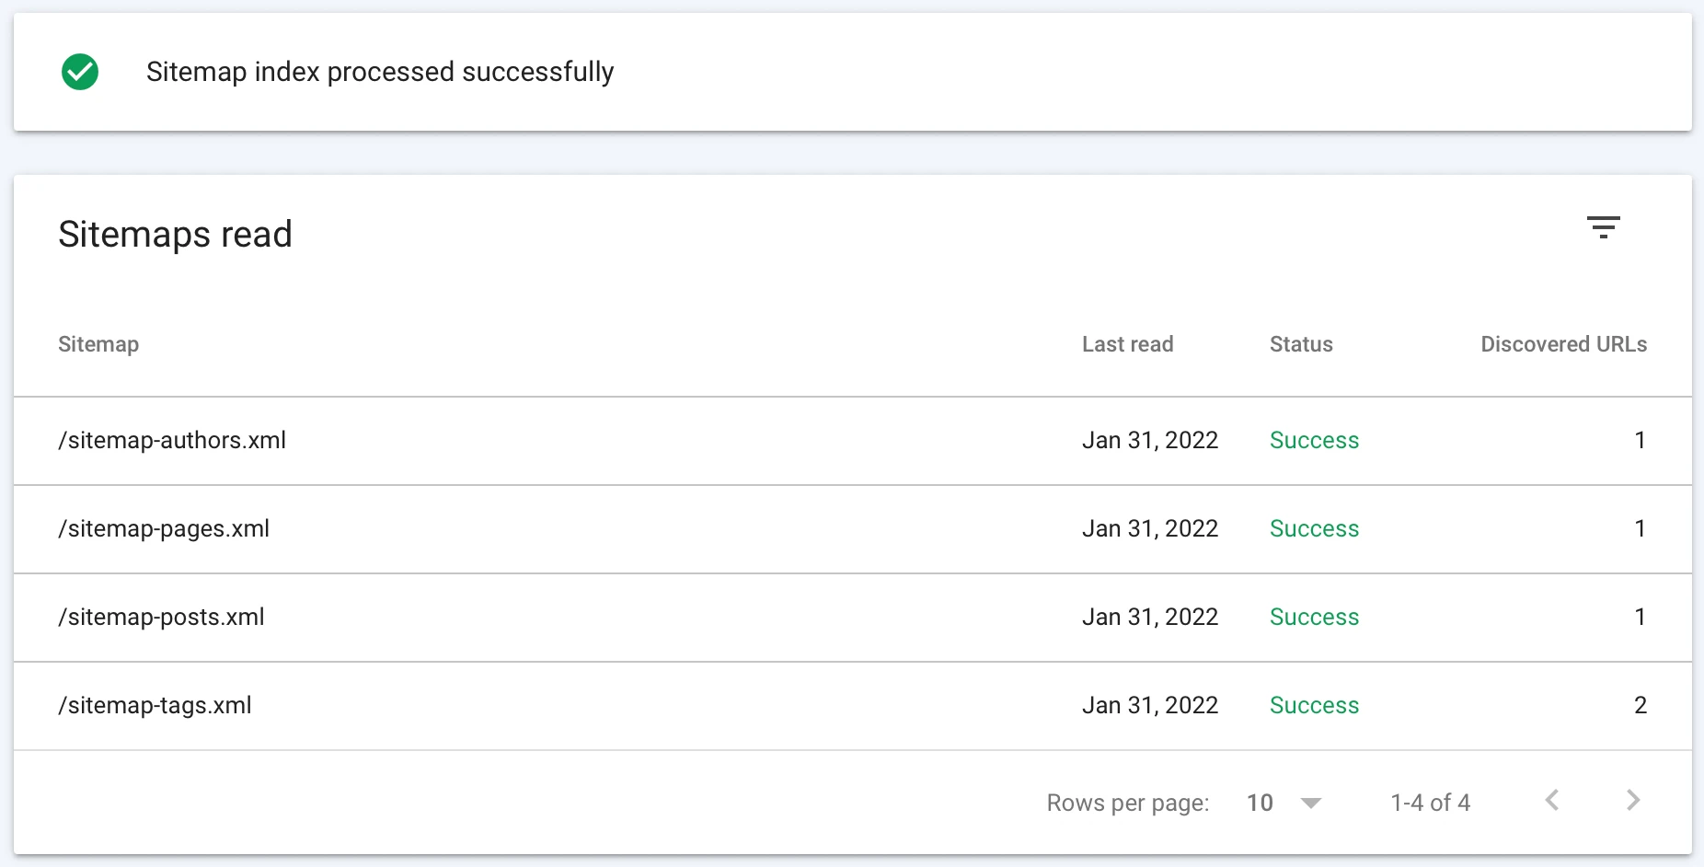Click the Sitemap column header
The width and height of the screenshot is (1704, 867).
point(98,343)
